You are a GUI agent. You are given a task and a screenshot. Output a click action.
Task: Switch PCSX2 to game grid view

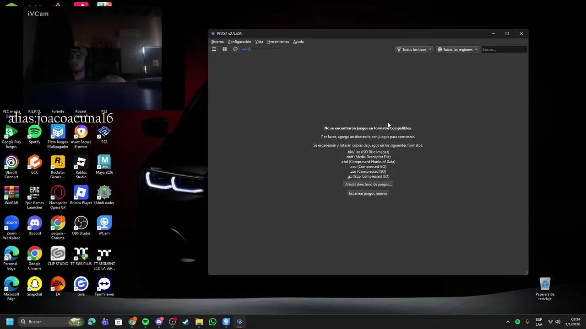224,49
